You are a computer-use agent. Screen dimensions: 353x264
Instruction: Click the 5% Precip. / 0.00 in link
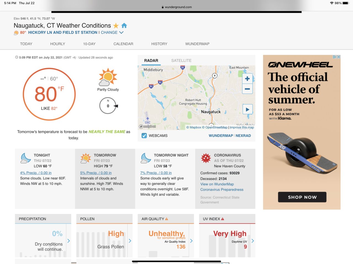point(96,173)
